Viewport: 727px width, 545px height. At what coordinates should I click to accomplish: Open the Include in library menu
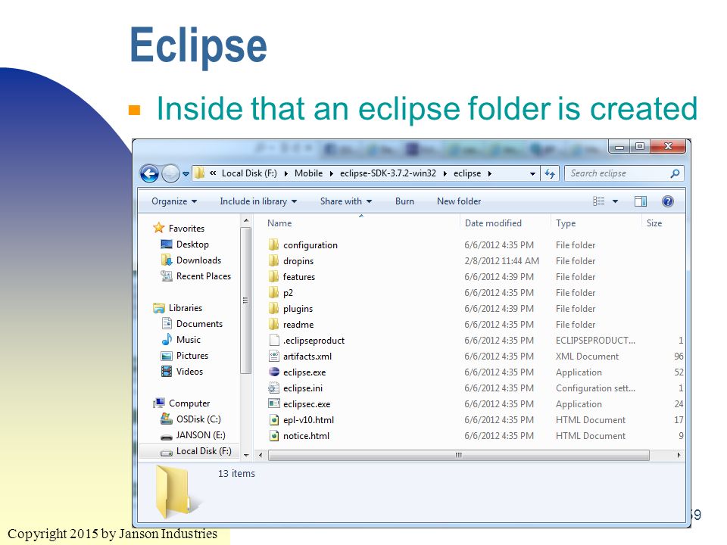[258, 201]
